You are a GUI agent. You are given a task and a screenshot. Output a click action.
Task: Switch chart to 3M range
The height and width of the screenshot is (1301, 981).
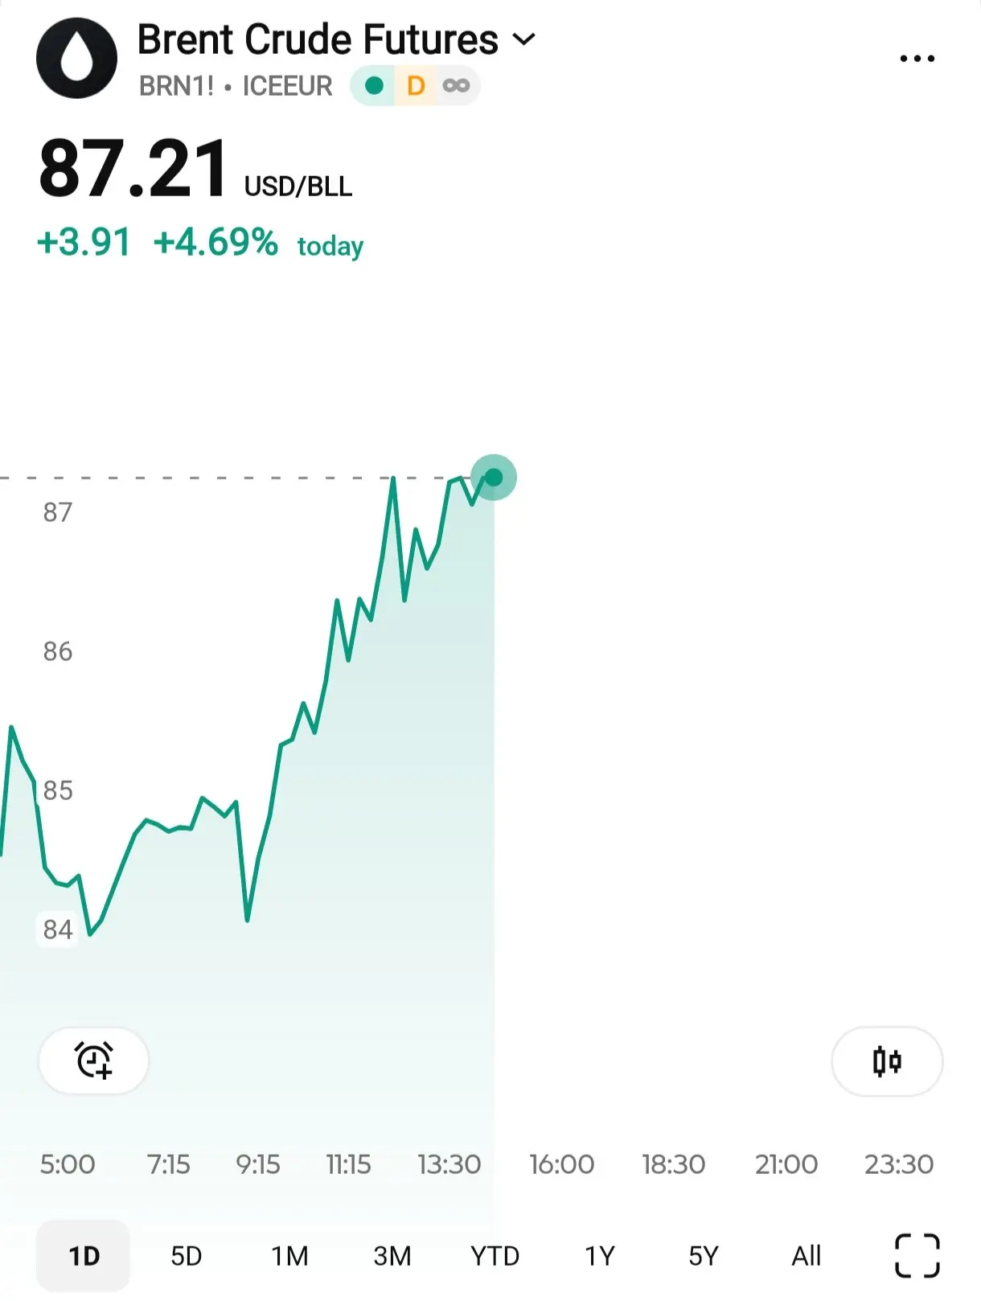click(x=392, y=1255)
